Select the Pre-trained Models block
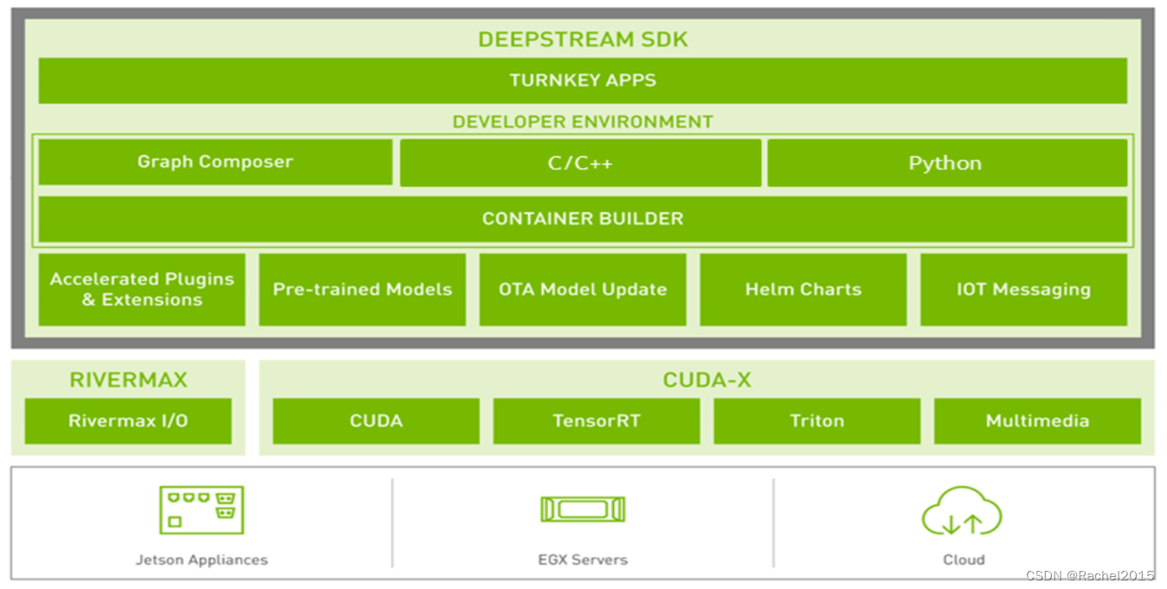This screenshot has height=589, width=1167. [x=362, y=289]
